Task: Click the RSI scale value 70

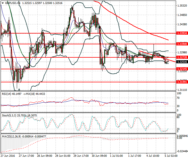Action: (178, 98)
